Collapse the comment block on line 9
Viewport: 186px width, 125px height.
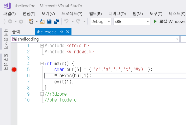[42, 94]
